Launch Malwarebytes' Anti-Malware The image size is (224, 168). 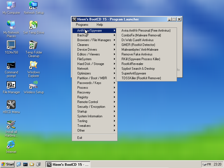coord(146,50)
